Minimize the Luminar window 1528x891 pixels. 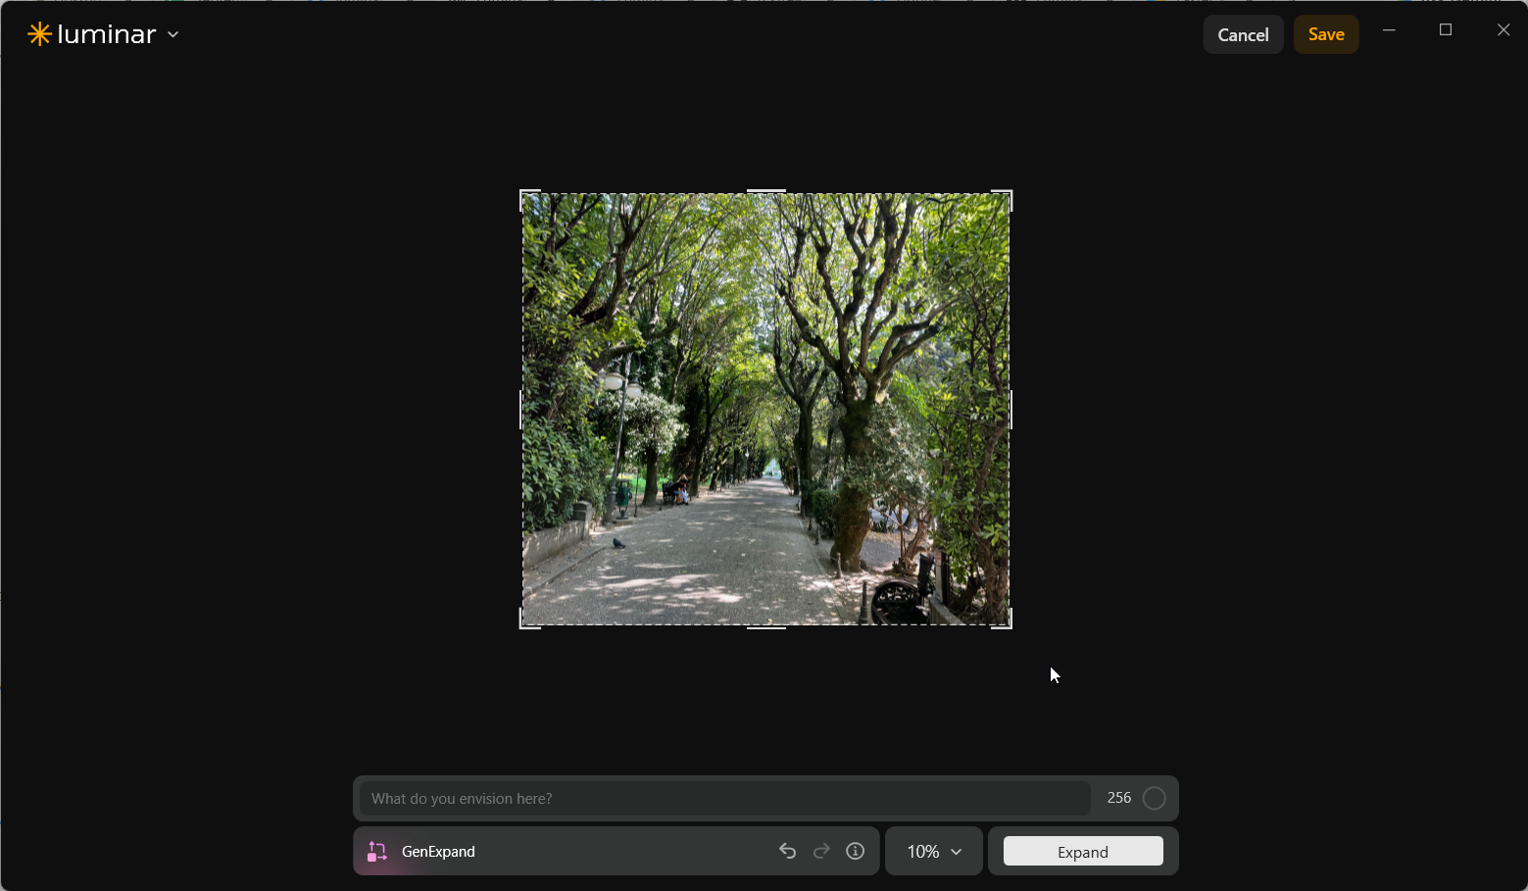click(1389, 30)
